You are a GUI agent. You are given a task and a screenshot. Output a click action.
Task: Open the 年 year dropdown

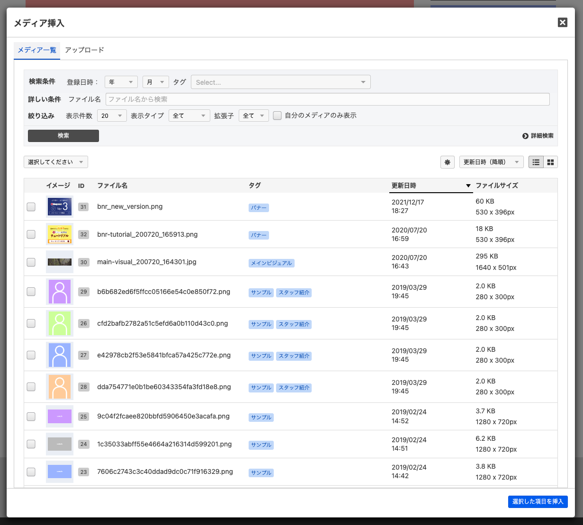[121, 82]
